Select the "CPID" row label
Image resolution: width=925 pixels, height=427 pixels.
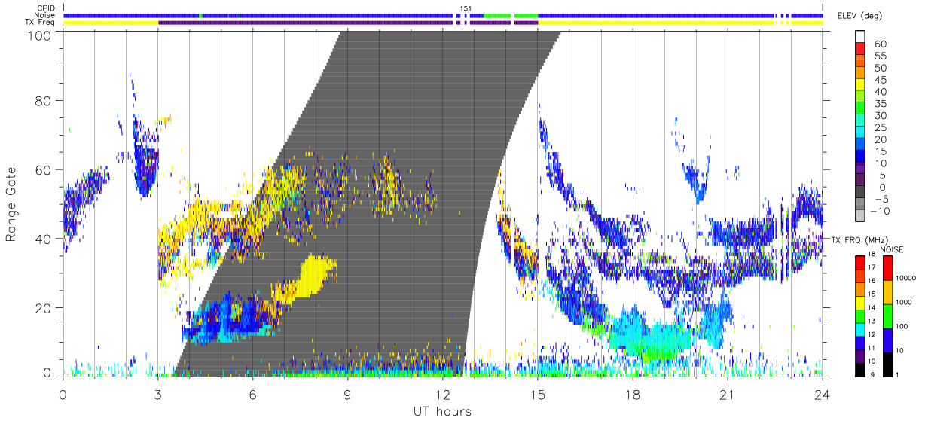coord(47,8)
